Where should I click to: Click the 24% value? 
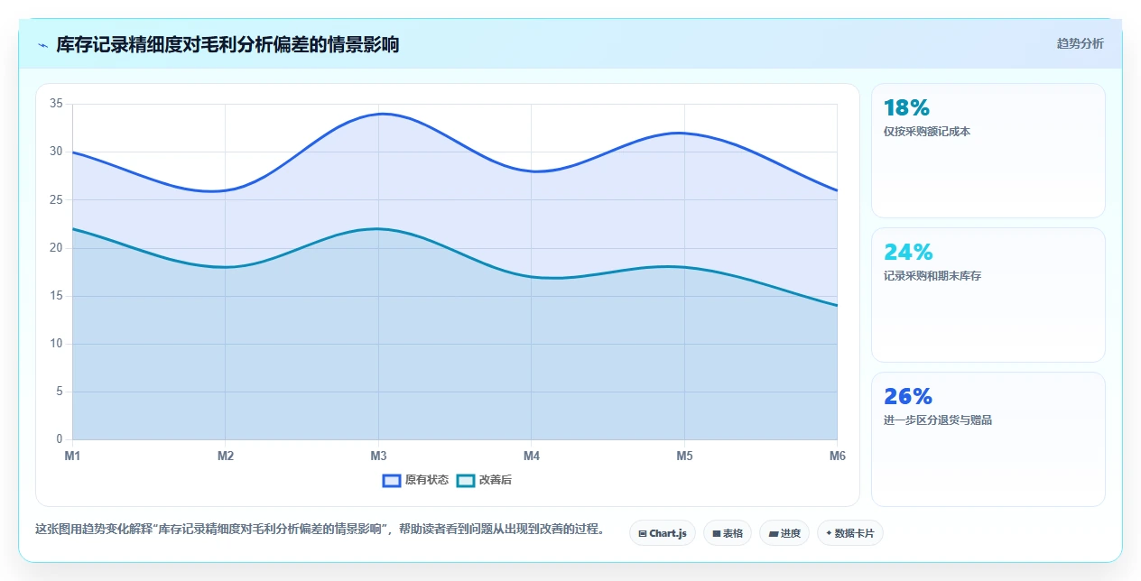tap(908, 253)
